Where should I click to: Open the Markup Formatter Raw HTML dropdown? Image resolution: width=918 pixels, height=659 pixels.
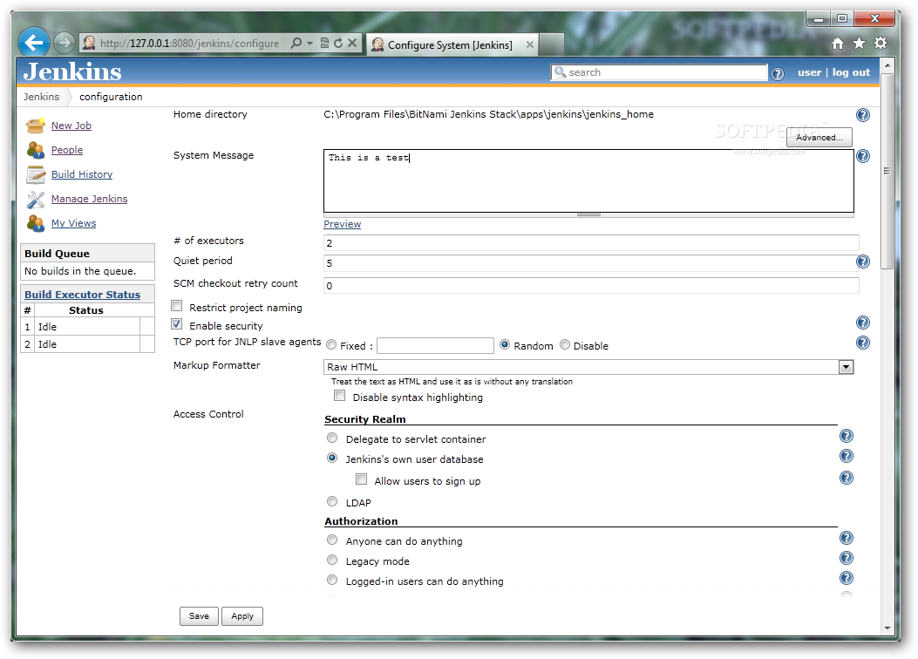588,367
